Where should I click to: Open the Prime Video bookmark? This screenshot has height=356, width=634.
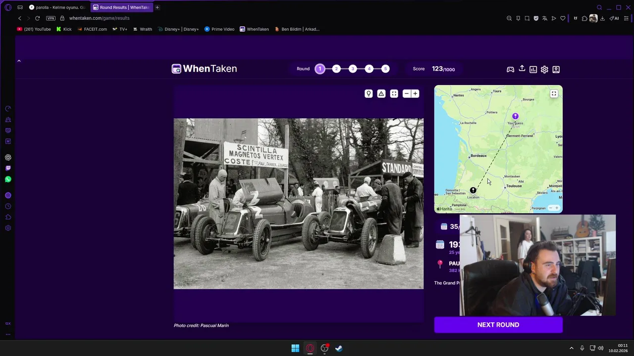219,29
